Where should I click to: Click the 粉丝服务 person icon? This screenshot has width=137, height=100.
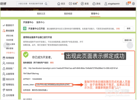click(x=4, y=31)
